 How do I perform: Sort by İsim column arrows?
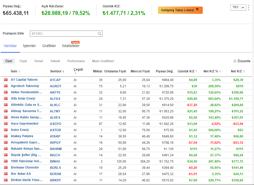tap(19, 71)
